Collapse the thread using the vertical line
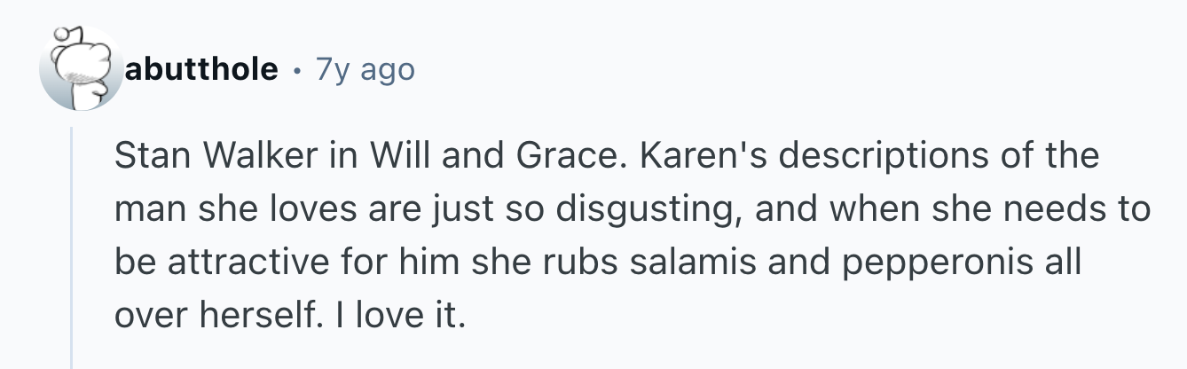Screen dimensions: 1187x369 [x=73, y=248]
